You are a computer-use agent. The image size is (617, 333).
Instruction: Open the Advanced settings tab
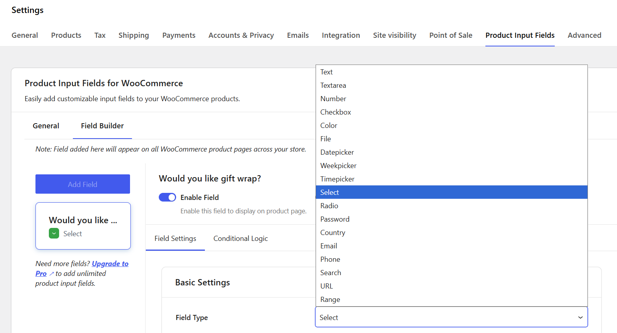[x=584, y=35]
